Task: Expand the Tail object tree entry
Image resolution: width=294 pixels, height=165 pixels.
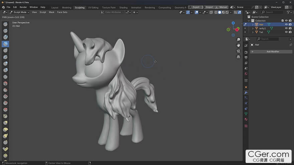Action: click(253, 32)
